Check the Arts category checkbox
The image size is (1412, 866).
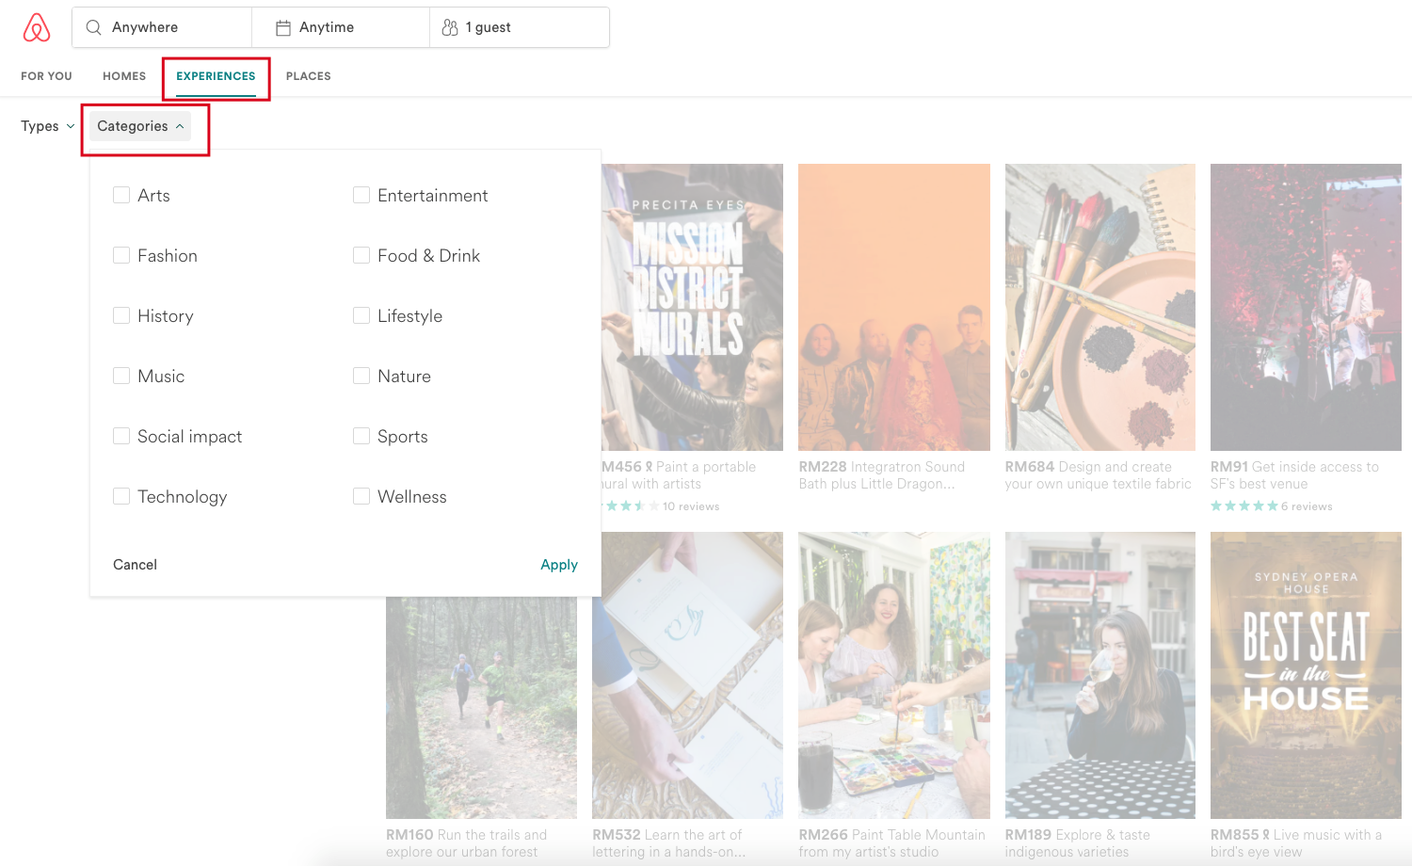pyautogui.click(x=121, y=195)
